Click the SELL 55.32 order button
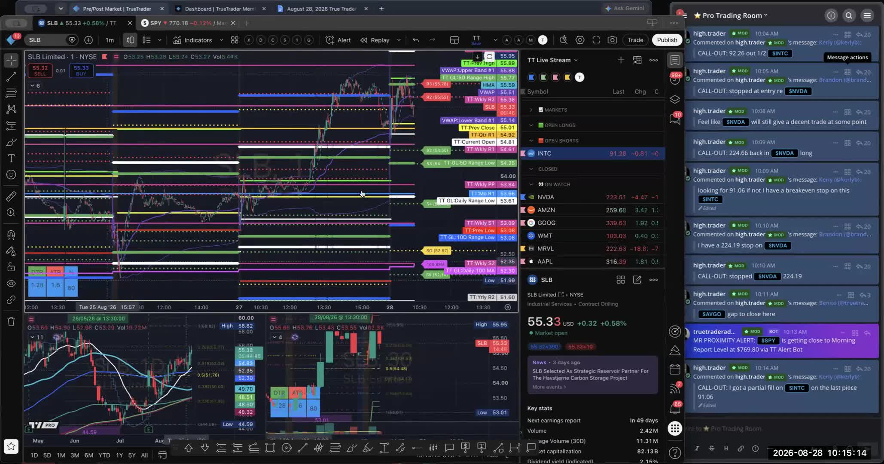The image size is (884, 464). click(40, 70)
